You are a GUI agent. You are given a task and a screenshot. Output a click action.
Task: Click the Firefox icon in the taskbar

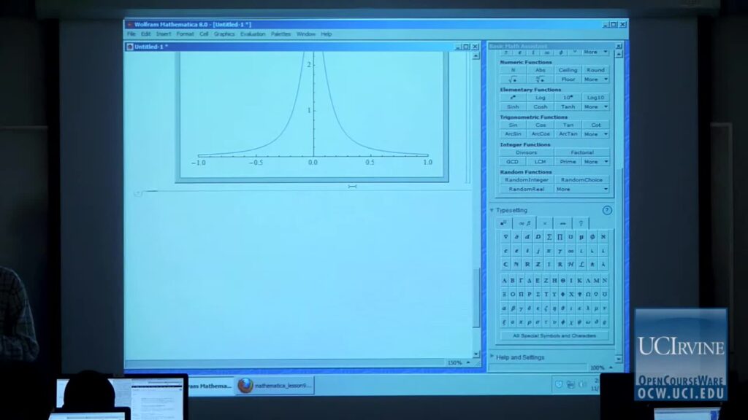coord(245,385)
